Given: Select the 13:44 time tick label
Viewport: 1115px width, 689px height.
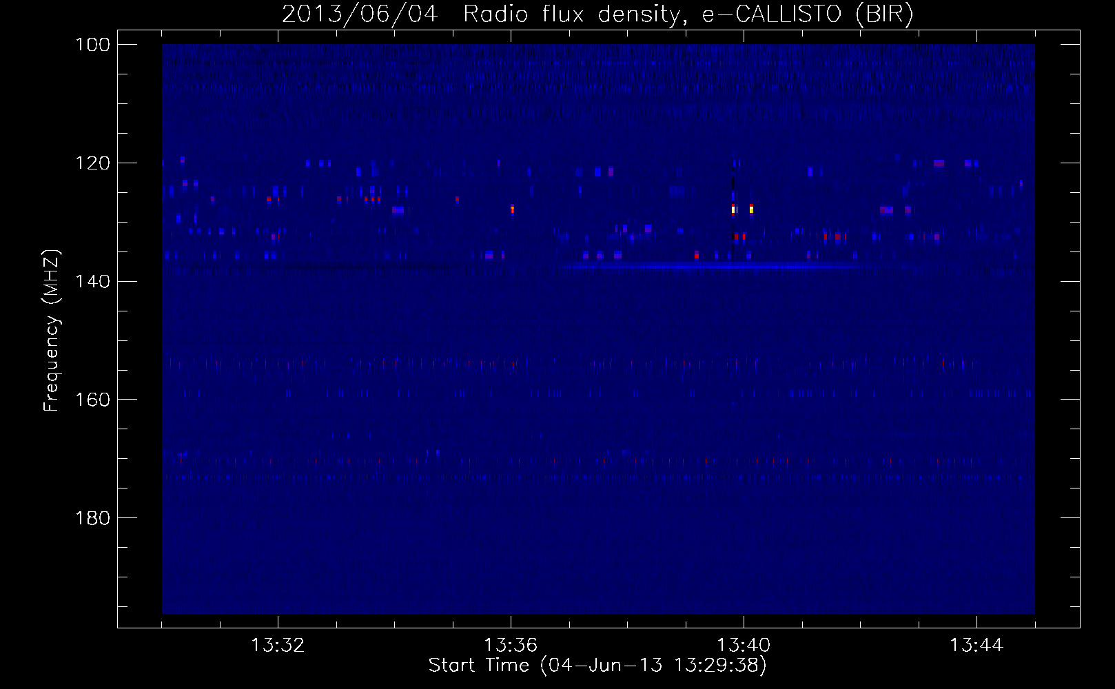Looking at the screenshot, I should [976, 646].
